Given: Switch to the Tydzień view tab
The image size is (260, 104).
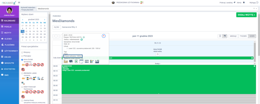Looking at the screenshot, I should 243,36.
